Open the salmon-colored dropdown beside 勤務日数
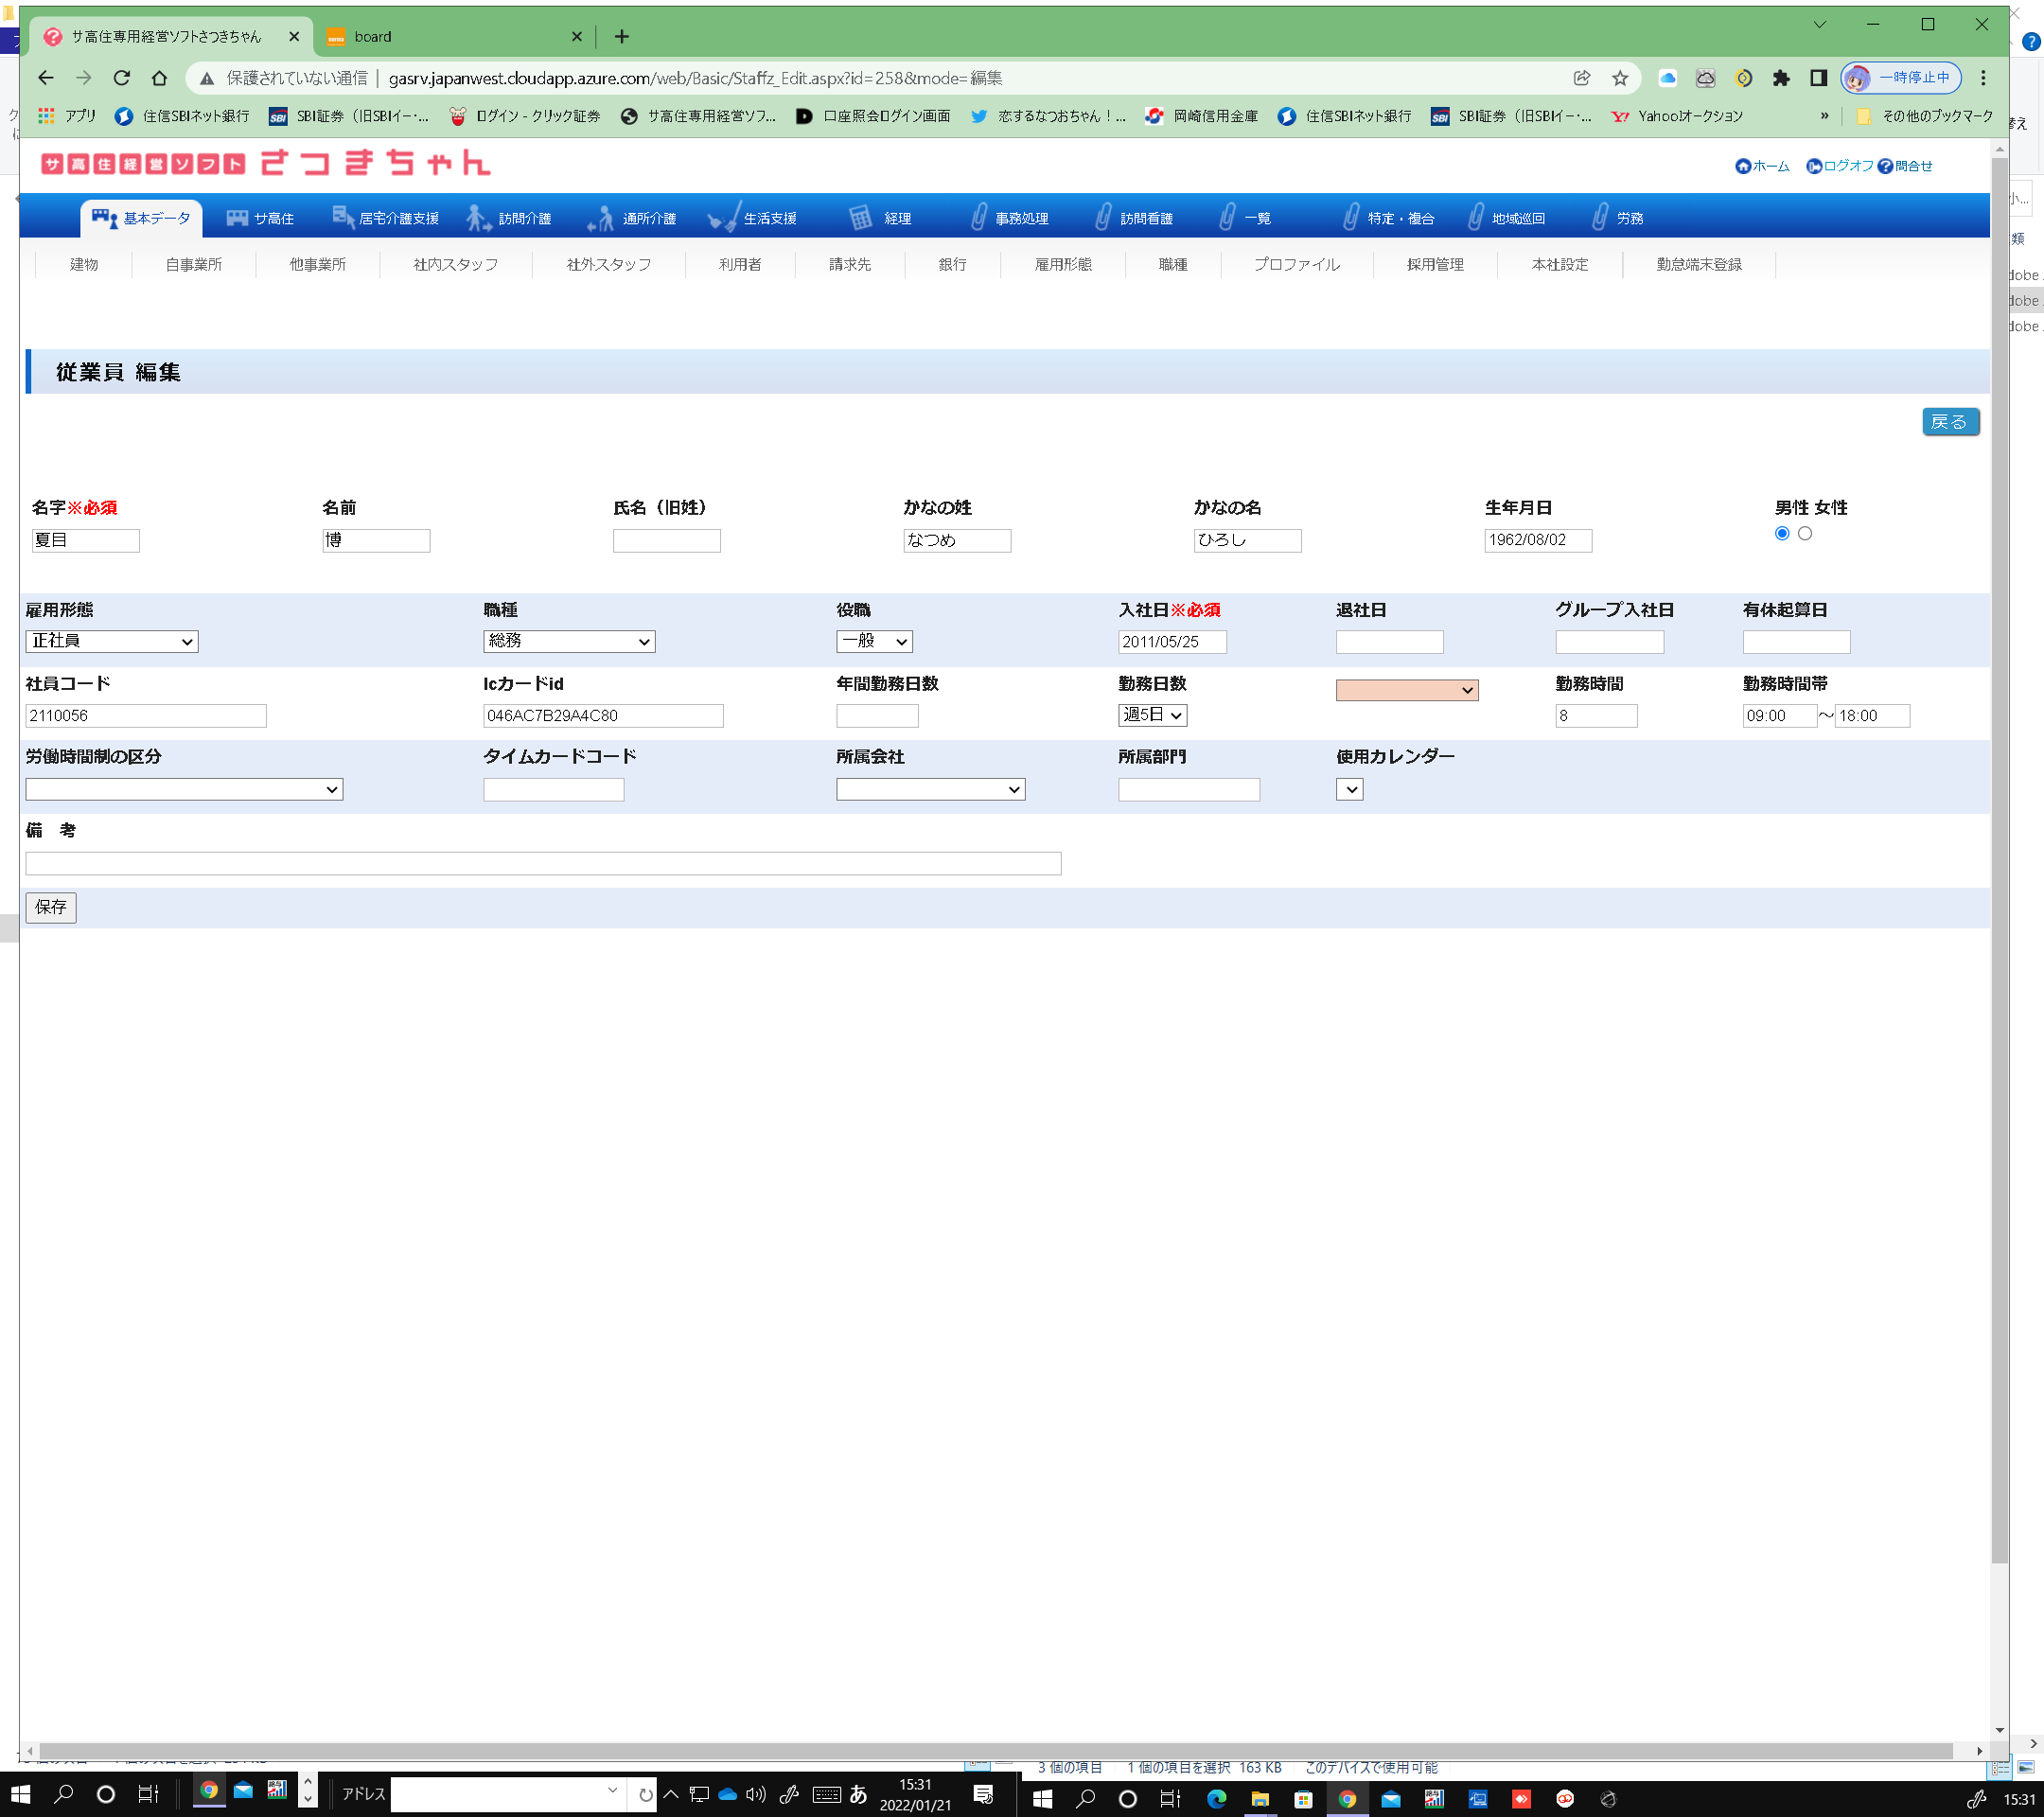The height and width of the screenshot is (1817, 2044). 1406,690
